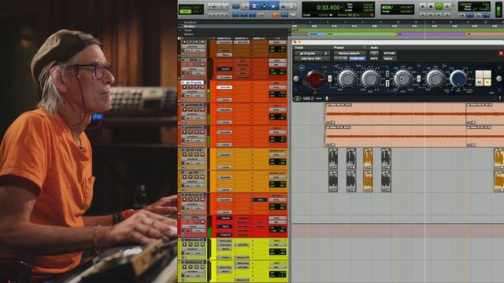Click the green transport Play button

click(x=439, y=6)
